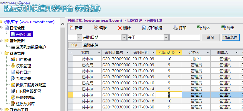This screenshot has width=243, height=111.
Task: Click the SQL button
Action: (75, 45)
